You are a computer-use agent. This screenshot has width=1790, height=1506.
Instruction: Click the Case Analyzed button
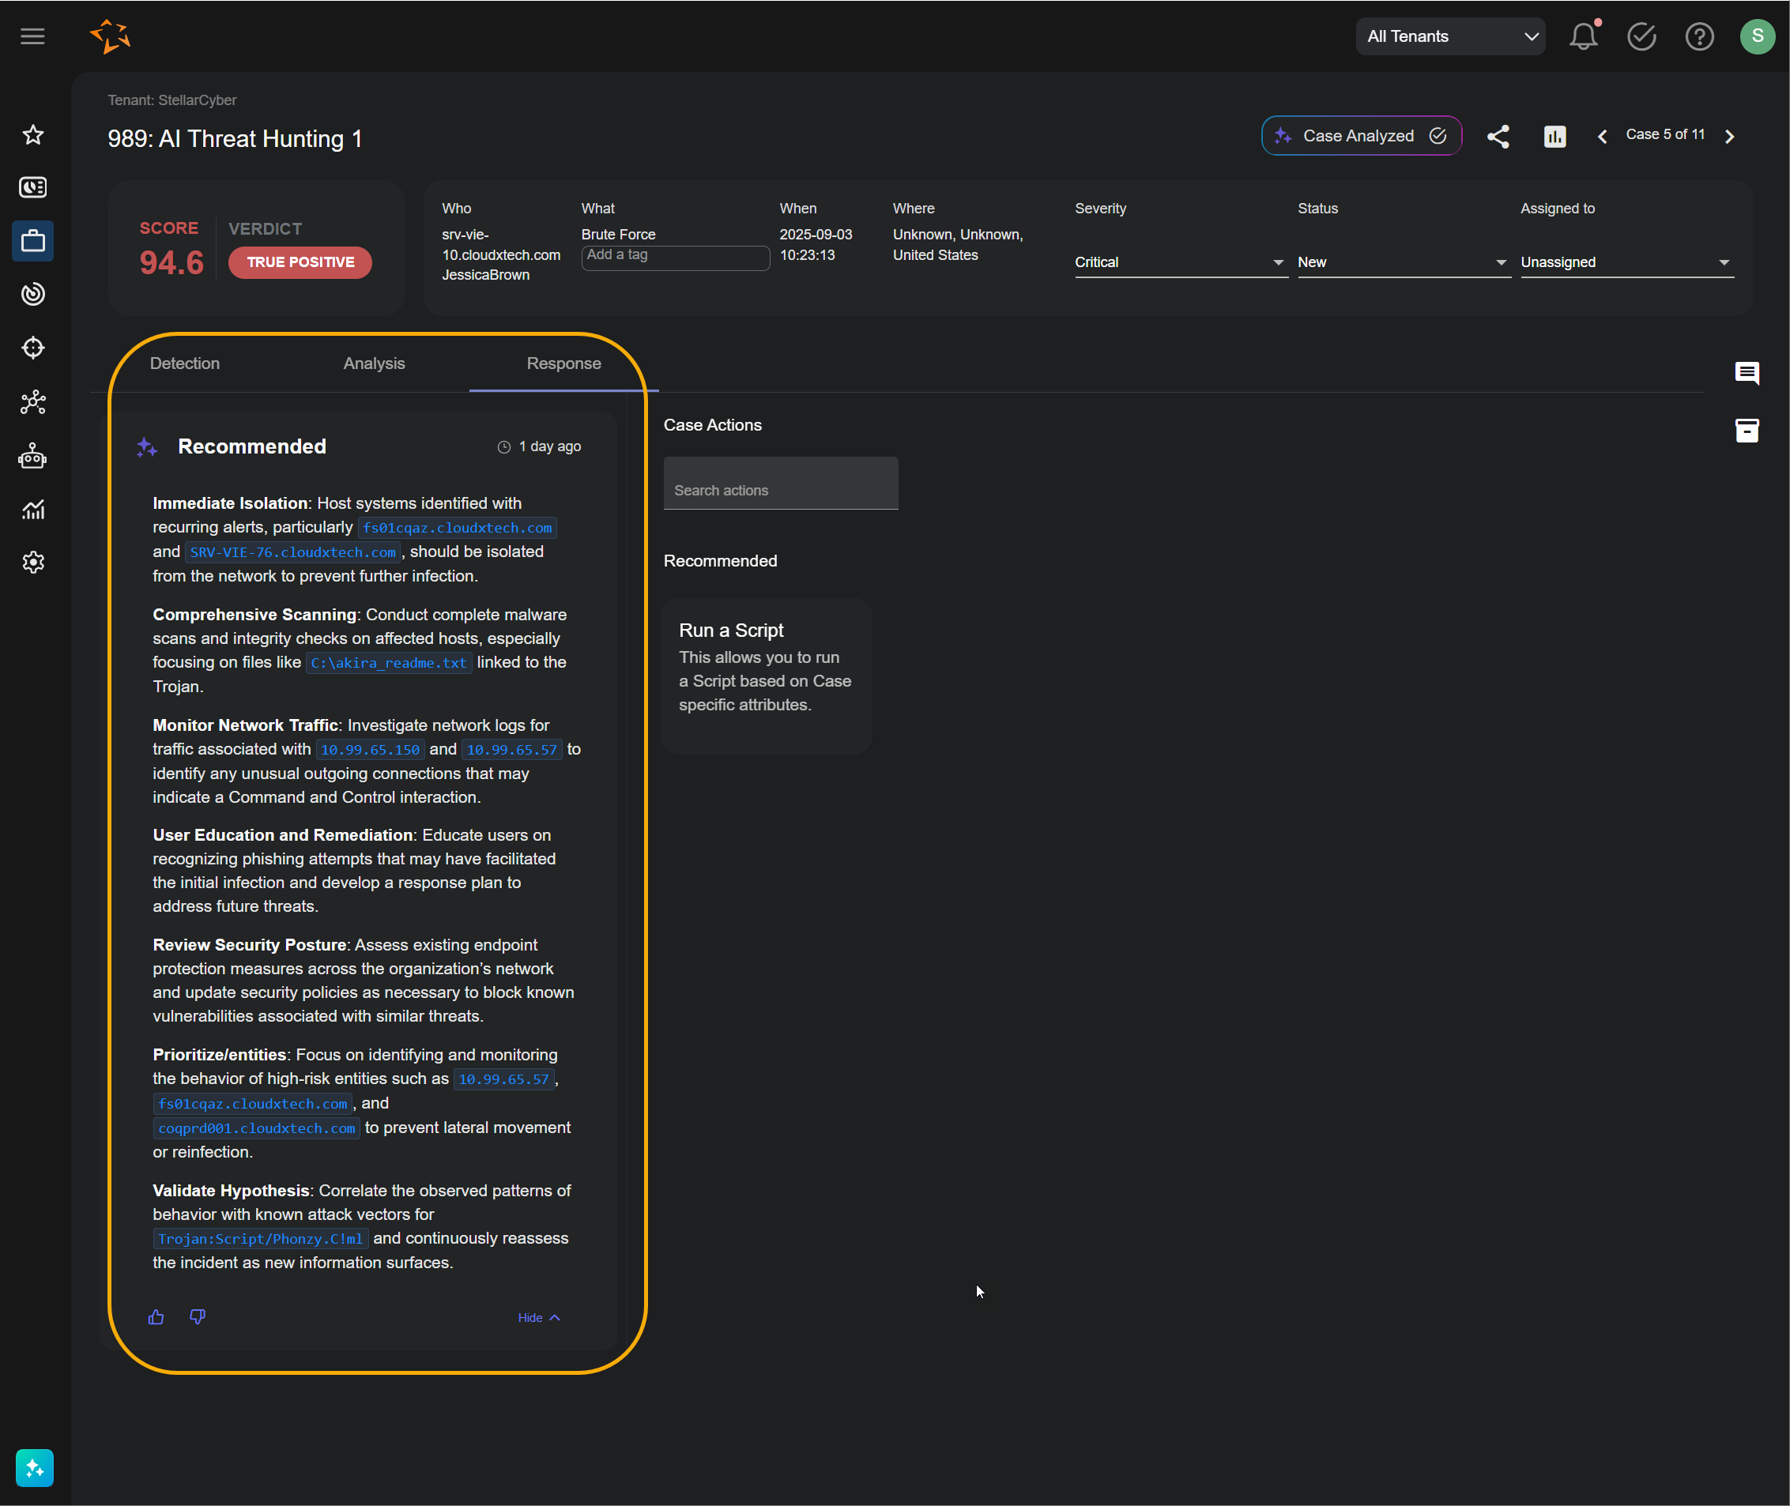[1360, 136]
